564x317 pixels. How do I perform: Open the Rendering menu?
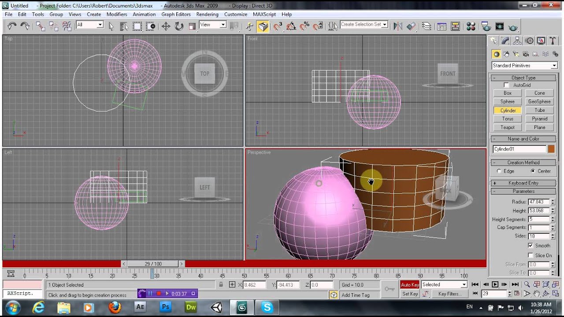coord(207,14)
